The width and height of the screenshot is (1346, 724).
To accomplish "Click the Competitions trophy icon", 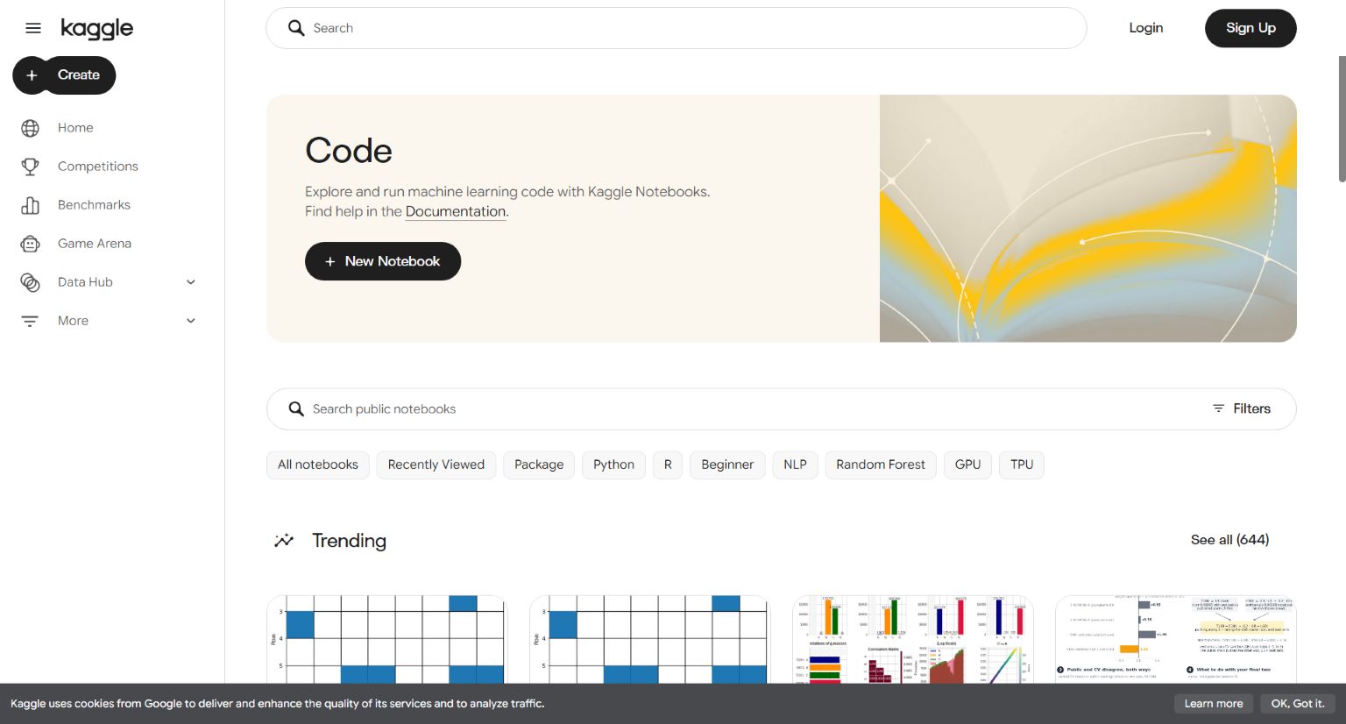I will [30, 167].
